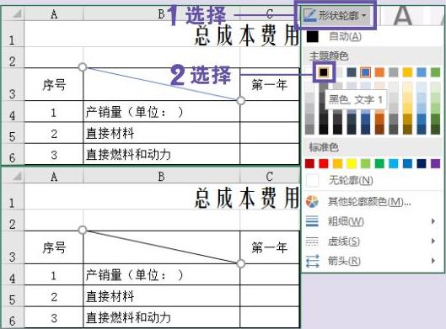The height and width of the screenshot is (329, 446).
Task: Click the 无轮廓(N) white box icon
Action: [x=313, y=180]
